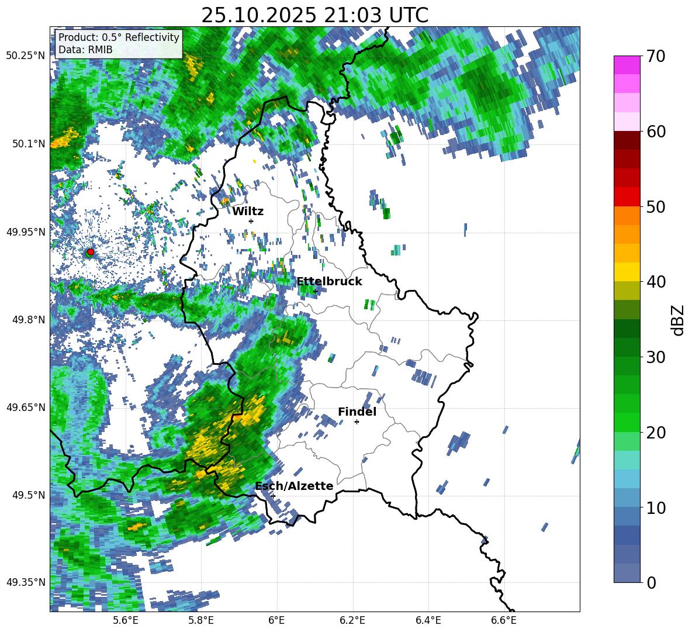Click the colorbar '10' tick label
The height and width of the screenshot is (632, 692).
[x=656, y=507]
